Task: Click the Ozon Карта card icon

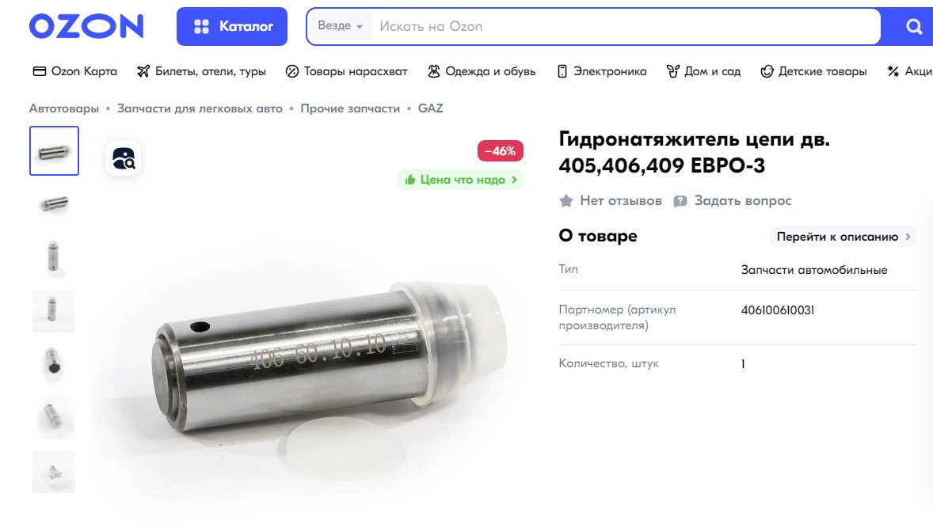Action: [x=40, y=71]
